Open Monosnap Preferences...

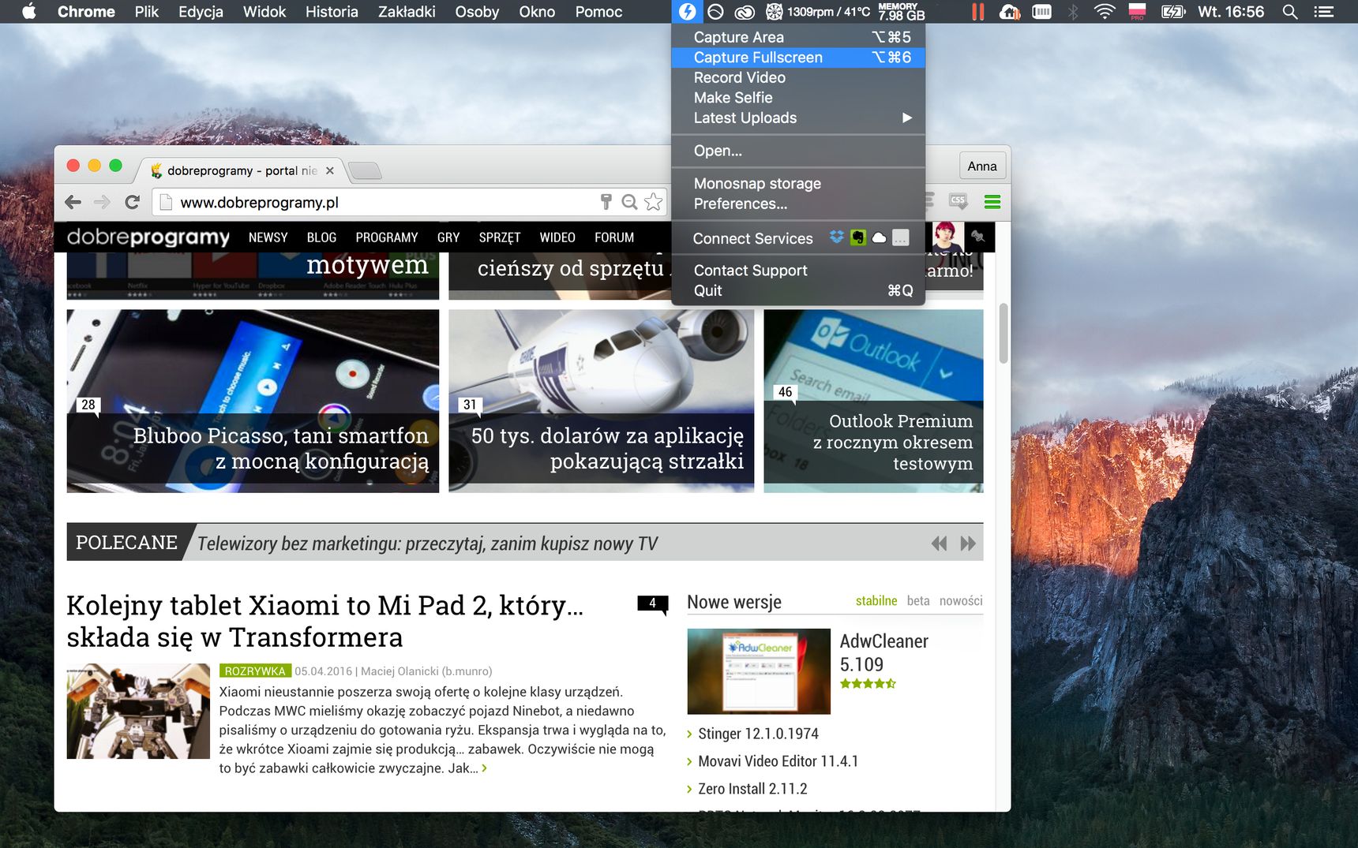click(798, 204)
